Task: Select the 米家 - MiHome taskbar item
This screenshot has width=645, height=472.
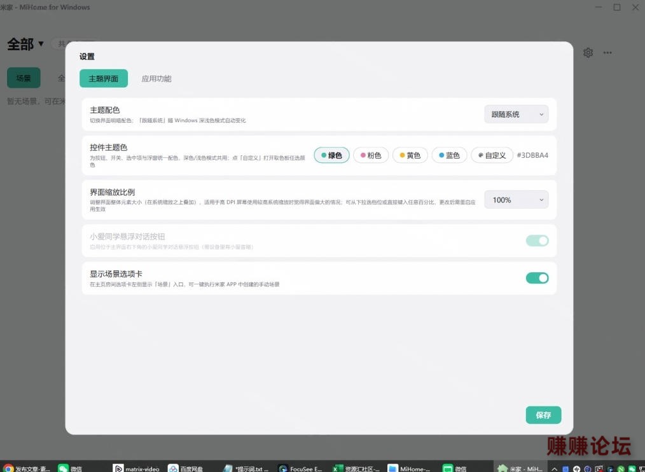Action: coord(520,468)
